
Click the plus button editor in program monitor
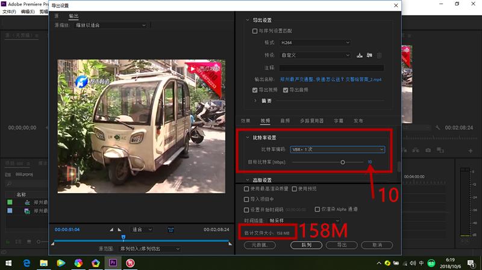pyautogui.click(x=471, y=151)
